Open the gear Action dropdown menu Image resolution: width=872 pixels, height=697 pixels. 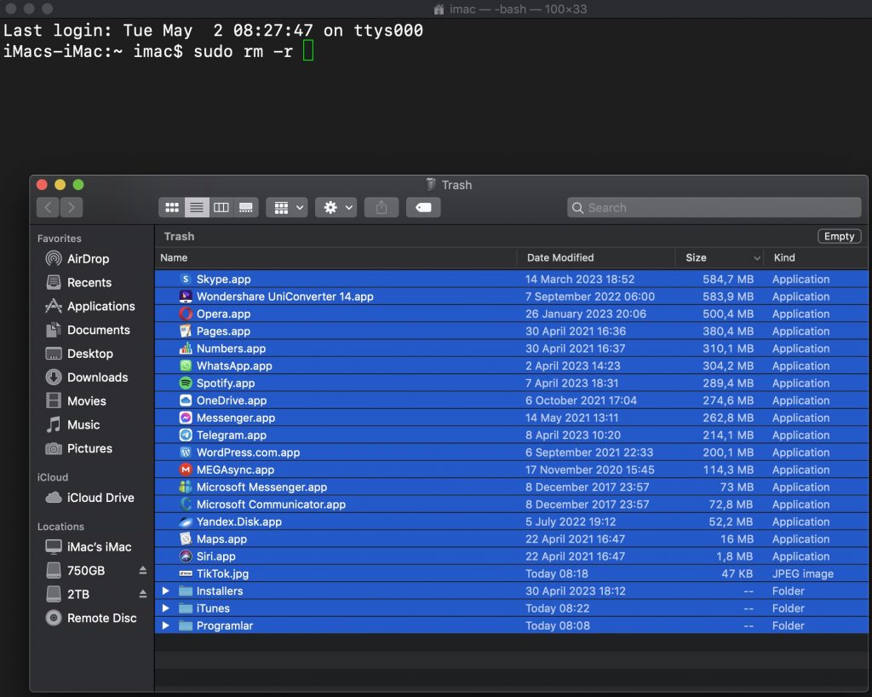point(336,207)
